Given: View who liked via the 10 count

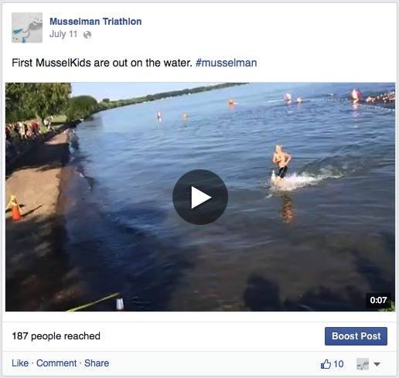Looking at the screenshot, I should coord(339,364).
